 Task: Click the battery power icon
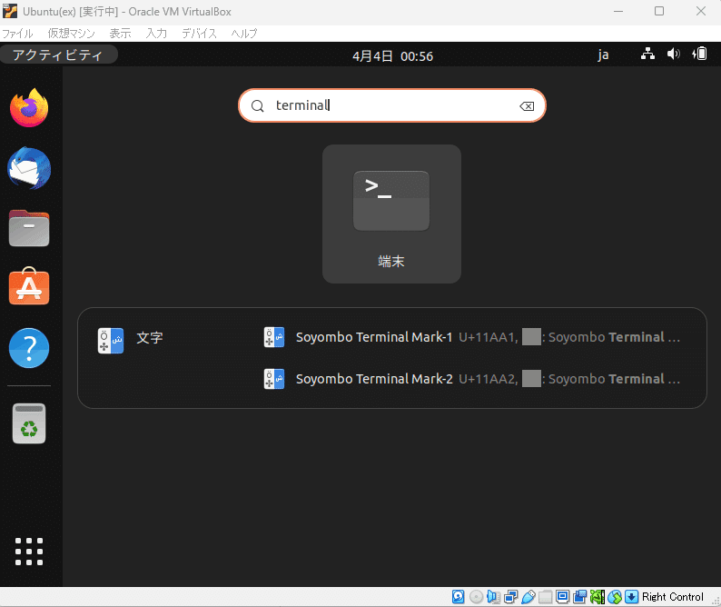(x=699, y=54)
